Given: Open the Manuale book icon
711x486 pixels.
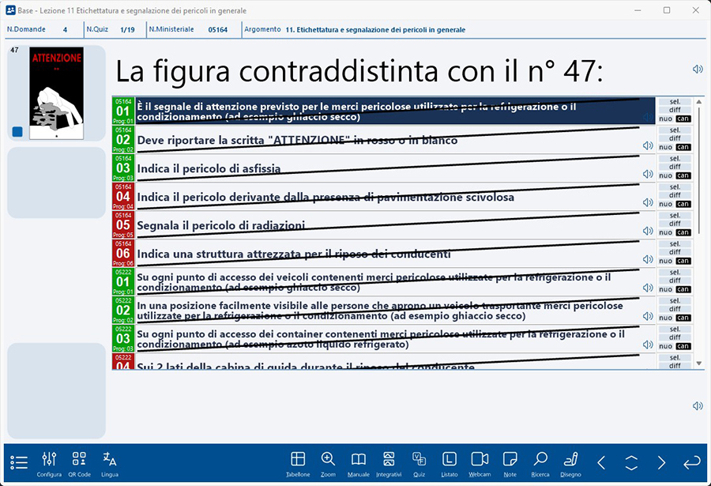Looking at the screenshot, I should (x=358, y=463).
